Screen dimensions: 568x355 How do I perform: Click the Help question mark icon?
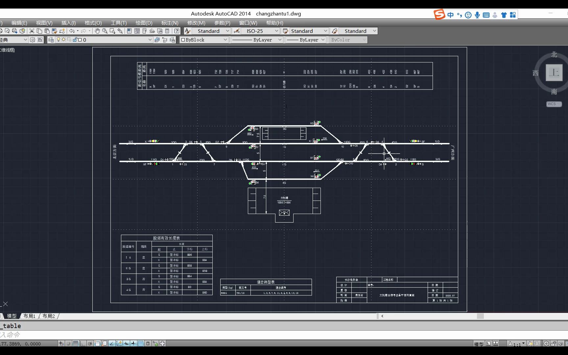177,31
